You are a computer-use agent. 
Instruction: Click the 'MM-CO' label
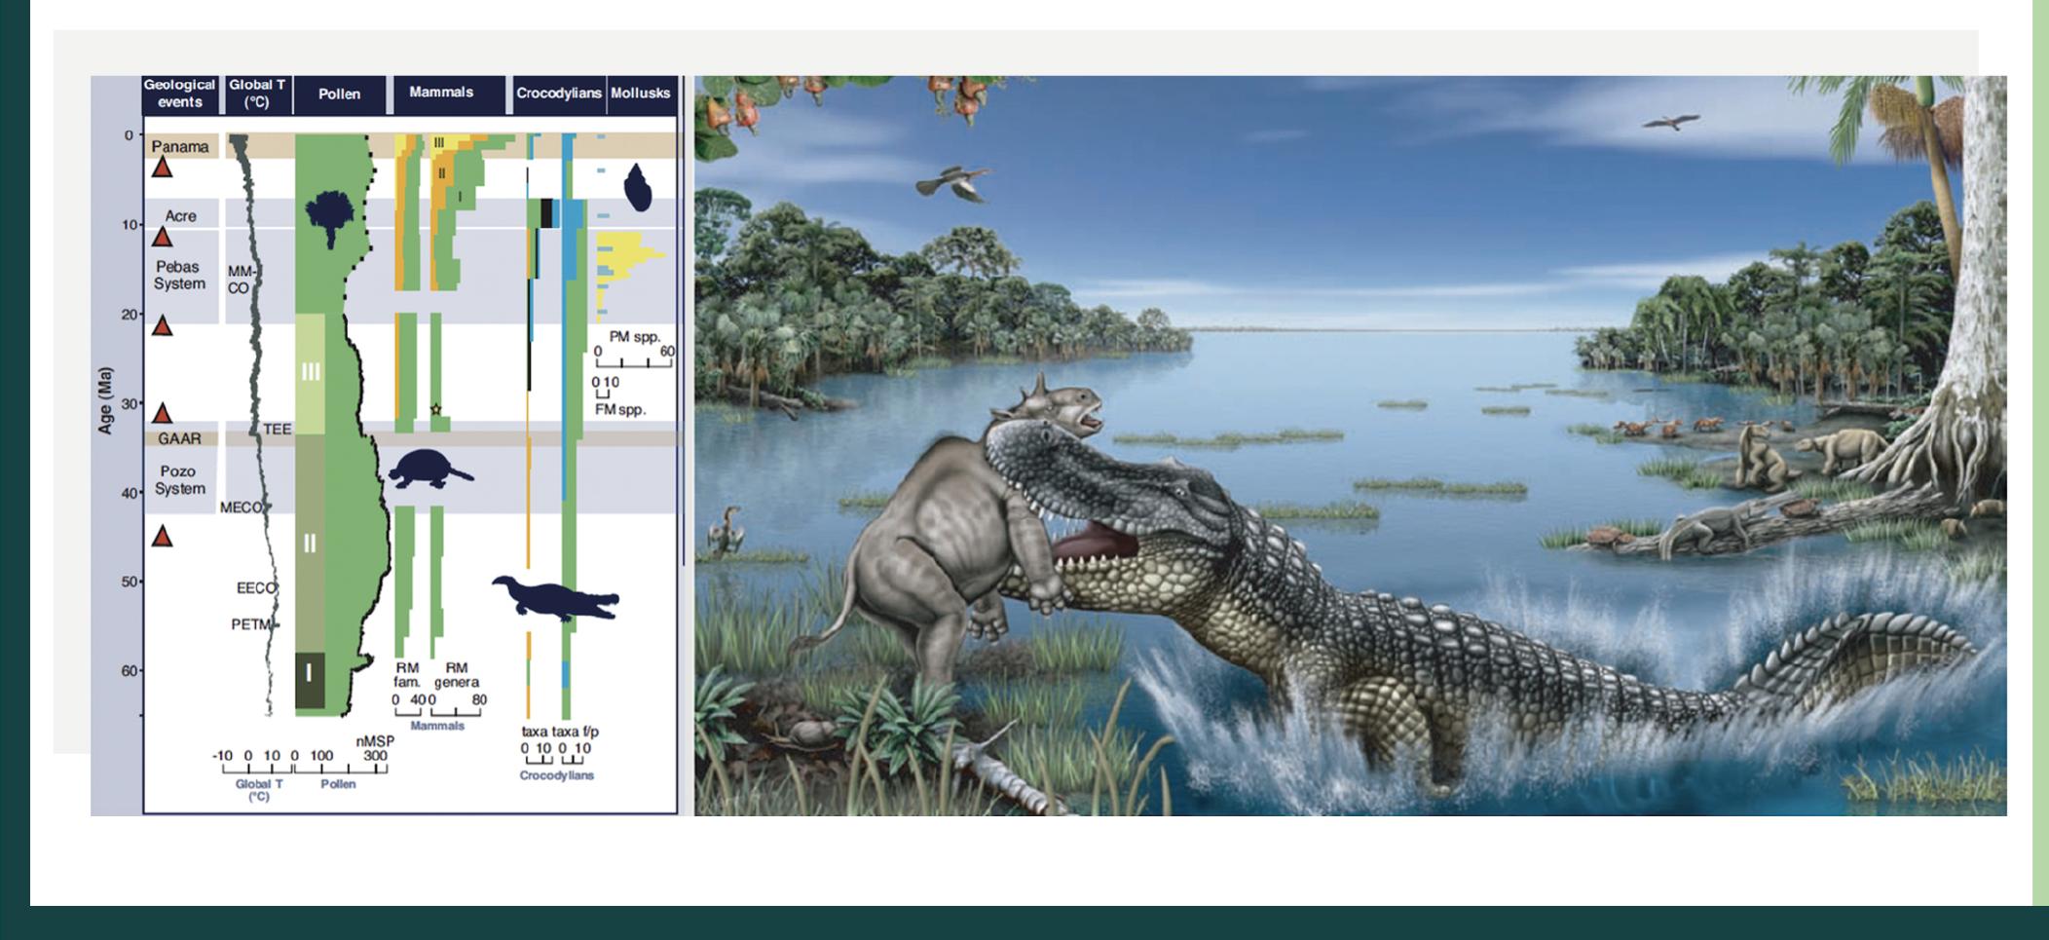click(241, 280)
